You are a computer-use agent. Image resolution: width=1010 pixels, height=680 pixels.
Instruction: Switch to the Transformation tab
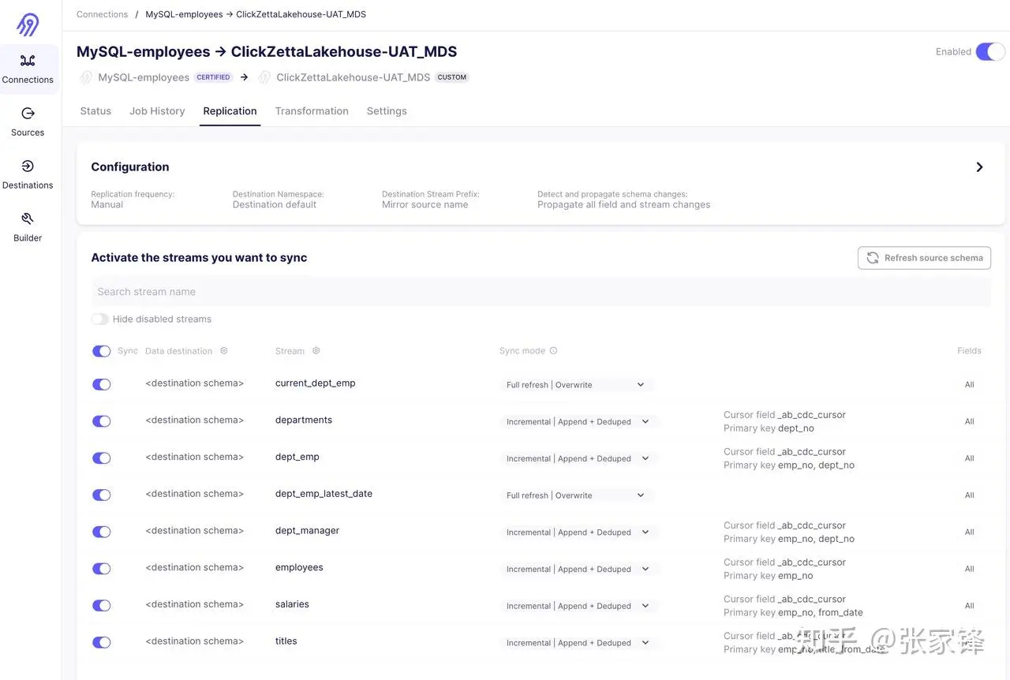point(312,111)
